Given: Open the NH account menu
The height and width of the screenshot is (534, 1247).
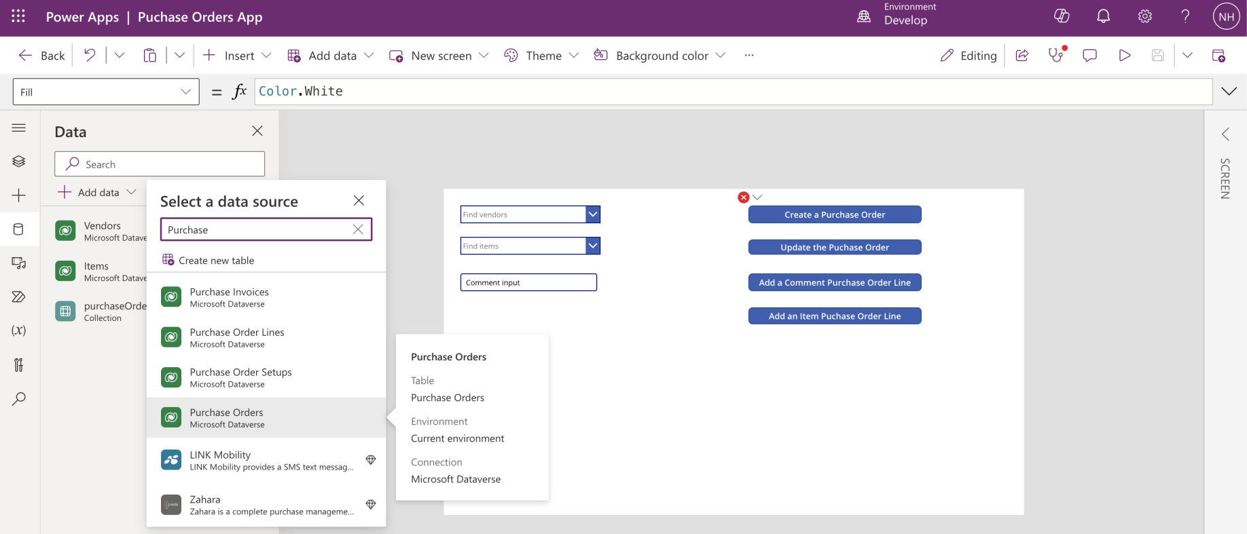Looking at the screenshot, I should (x=1227, y=17).
